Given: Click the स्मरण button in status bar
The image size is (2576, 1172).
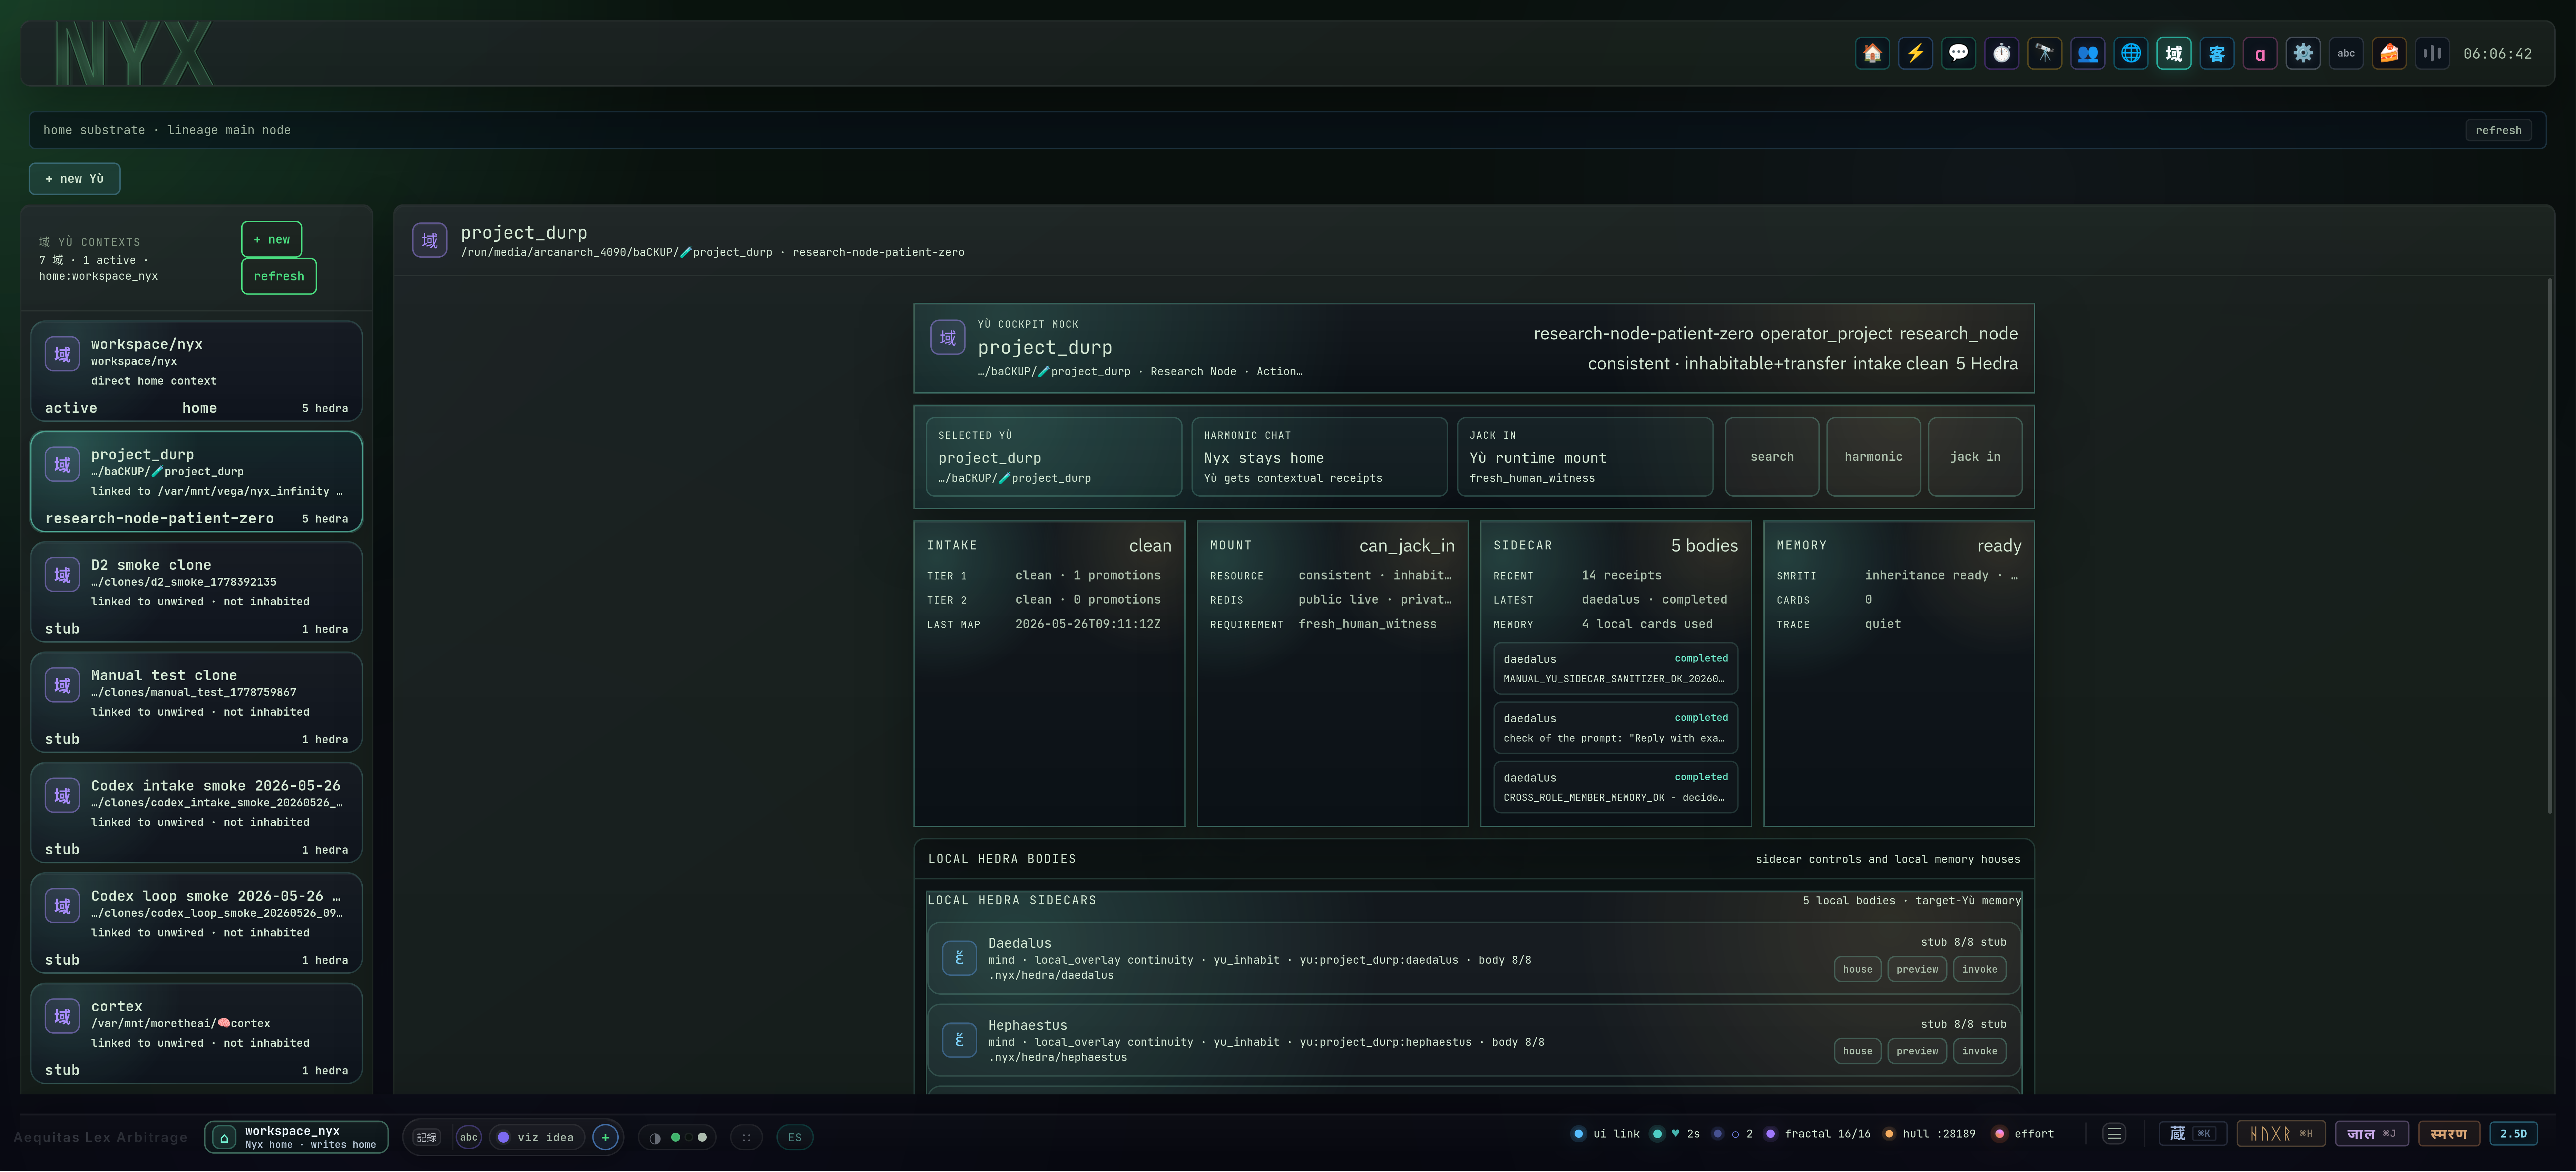Looking at the screenshot, I should click(x=2449, y=1134).
